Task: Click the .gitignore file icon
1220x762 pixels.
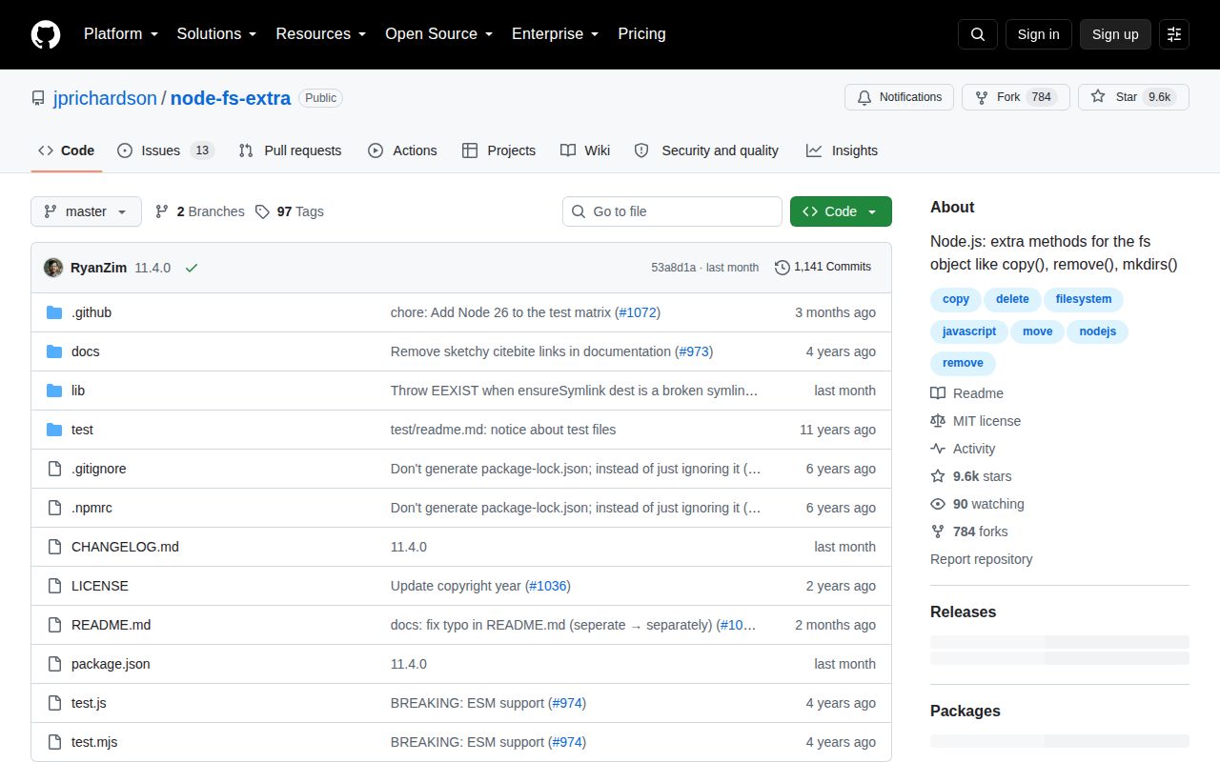Action: [x=54, y=469]
